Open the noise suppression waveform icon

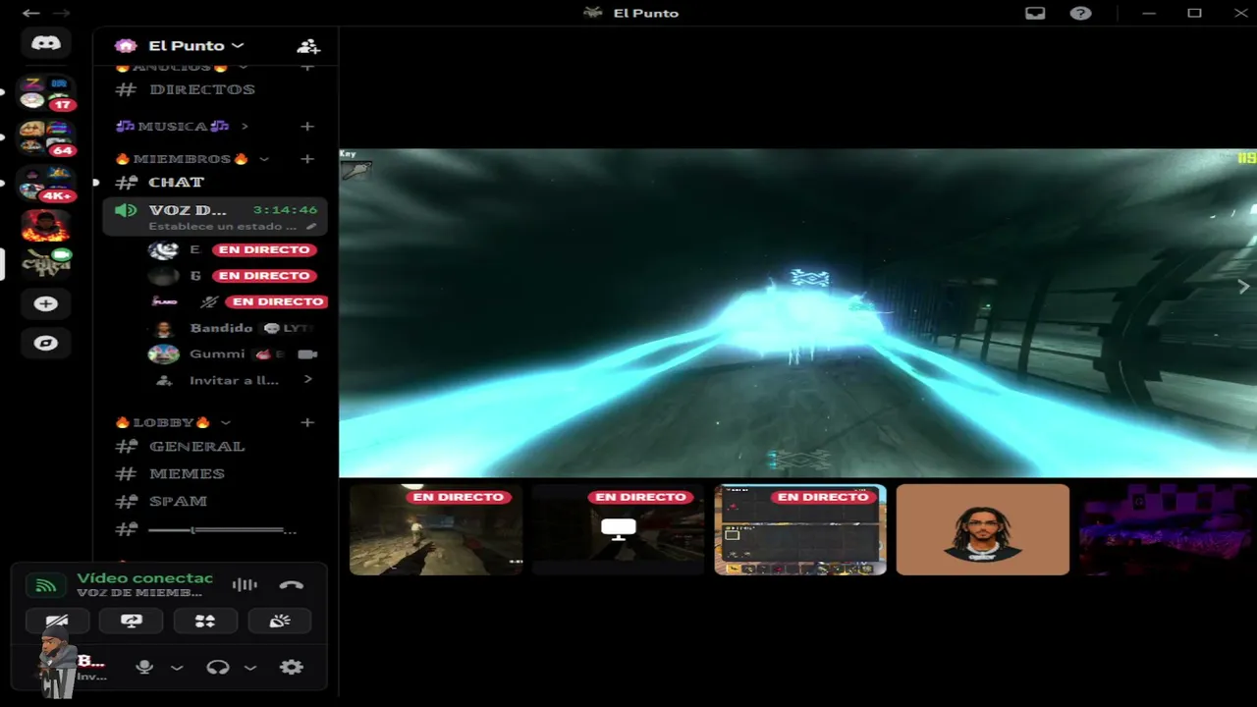(x=245, y=585)
